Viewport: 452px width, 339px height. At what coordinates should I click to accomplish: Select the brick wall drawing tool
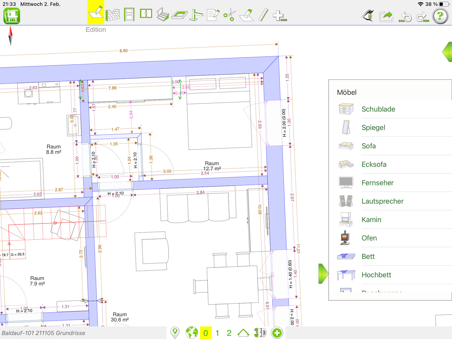[x=112, y=15]
